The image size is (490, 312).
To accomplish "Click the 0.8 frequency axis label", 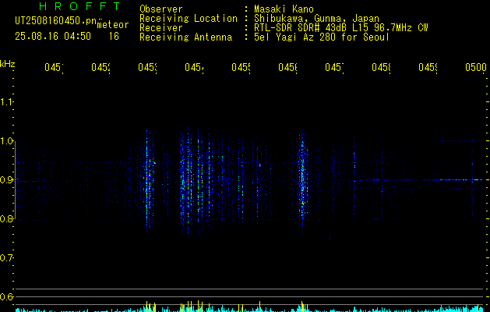I will (x=6, y=218).
